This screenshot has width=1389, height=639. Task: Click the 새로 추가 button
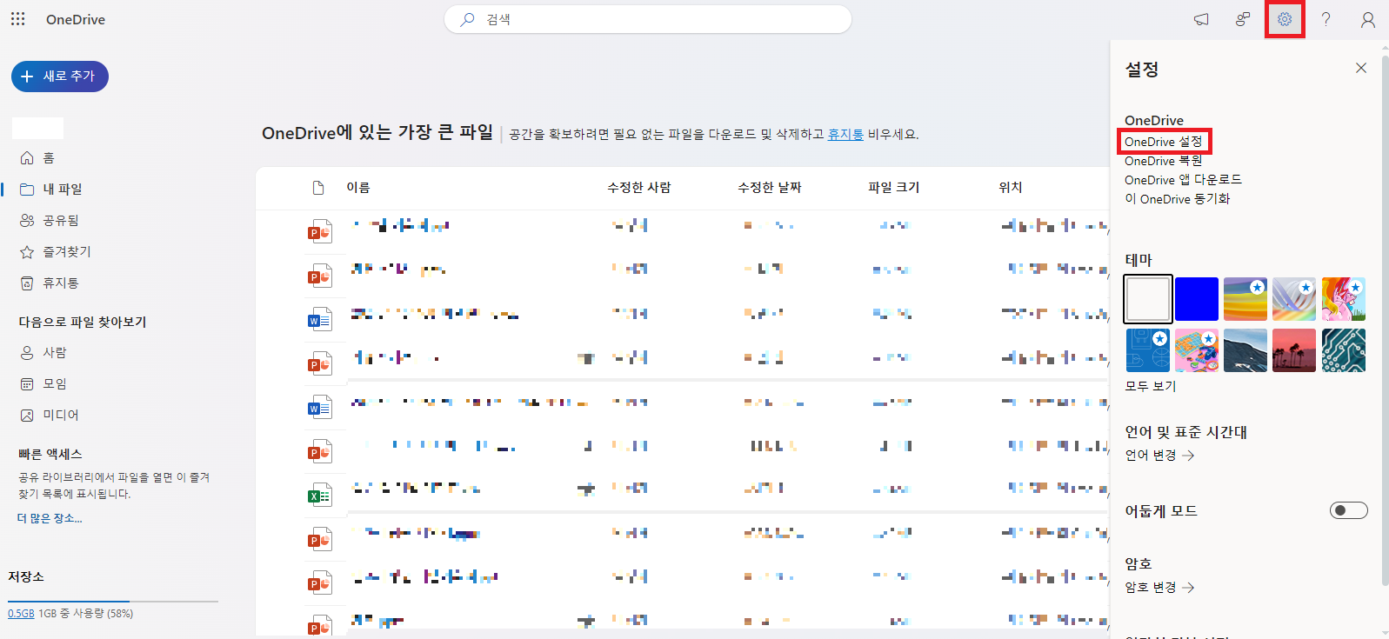tap(60, 77)
